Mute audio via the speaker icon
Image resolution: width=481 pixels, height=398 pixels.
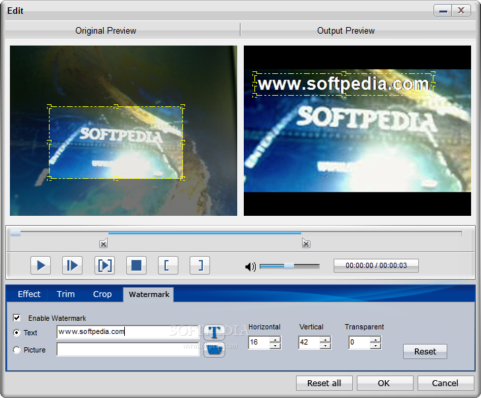[250, 267]
